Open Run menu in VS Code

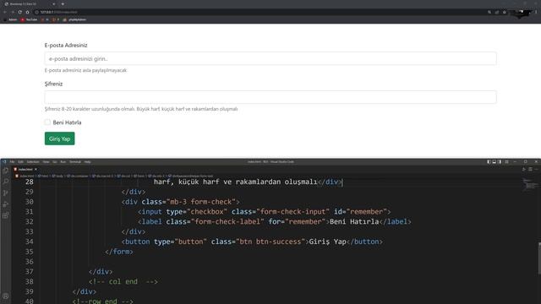tap(63, 161)
